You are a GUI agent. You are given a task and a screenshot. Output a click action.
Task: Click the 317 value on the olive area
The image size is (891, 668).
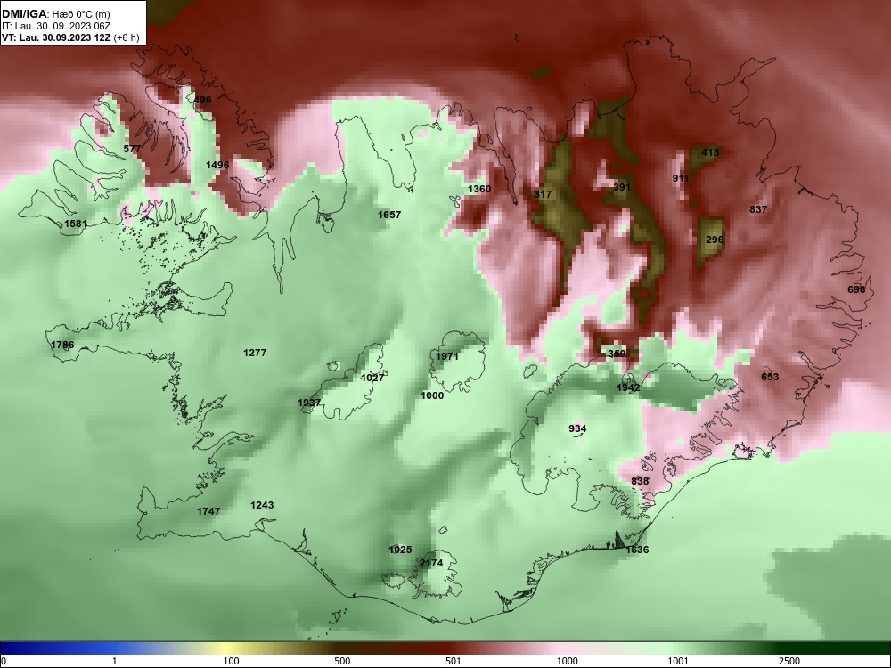pos(543,194)
